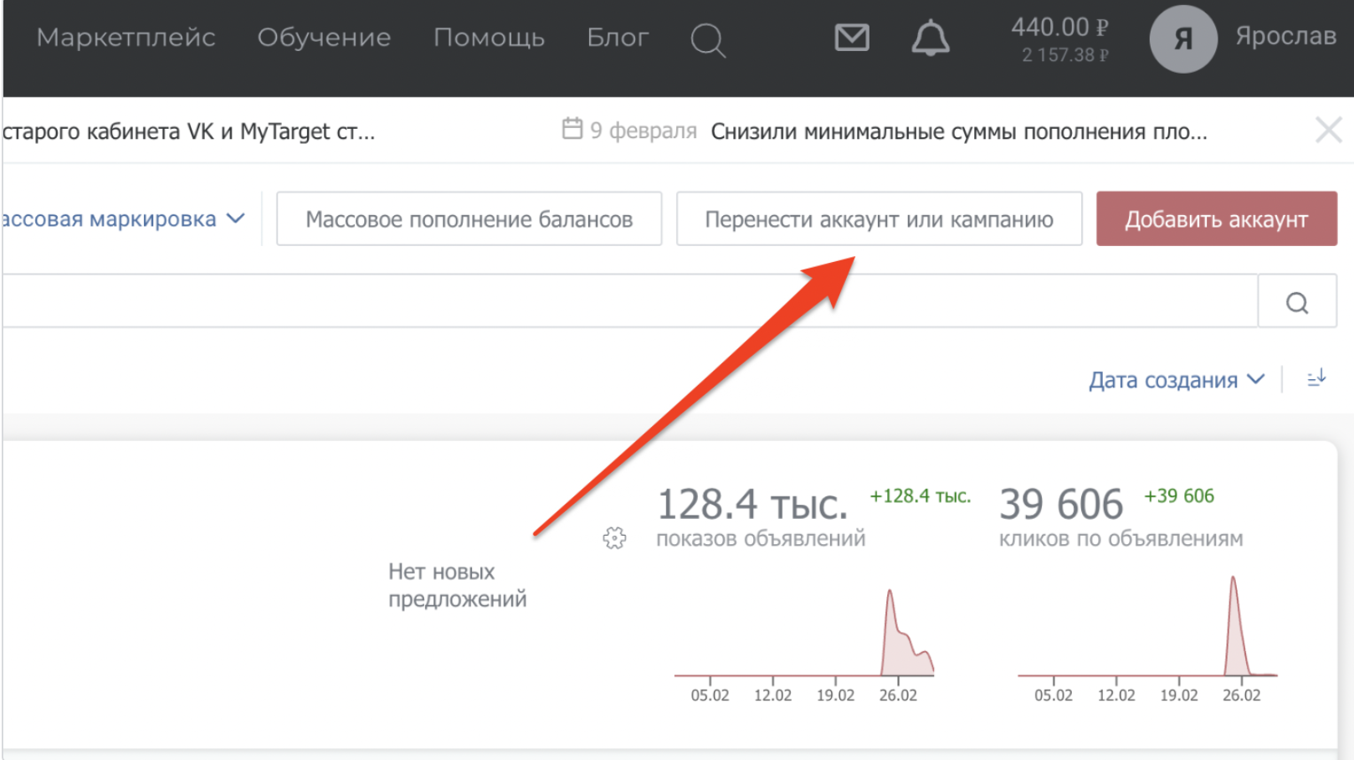This screenshot has height=760, width=1354.
Task: Open the Помощь section
Action: (x=490, y=37)
